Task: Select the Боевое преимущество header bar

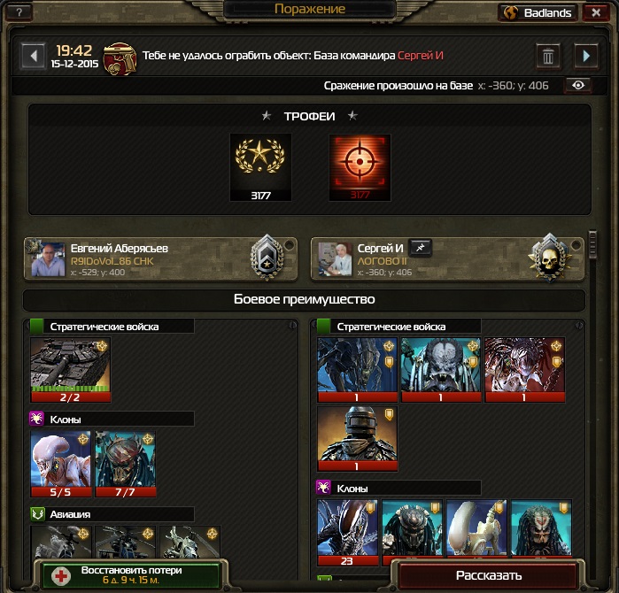Action: [304, 300]
